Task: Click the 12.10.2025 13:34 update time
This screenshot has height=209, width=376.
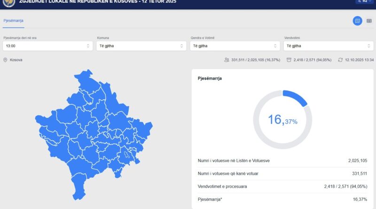Action: pos(359,60)
